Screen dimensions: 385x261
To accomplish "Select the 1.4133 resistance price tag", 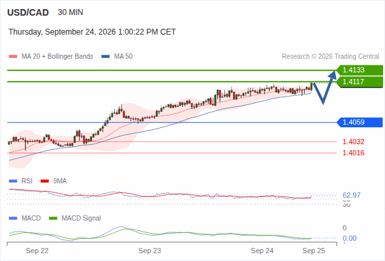I will click(360, 70).
